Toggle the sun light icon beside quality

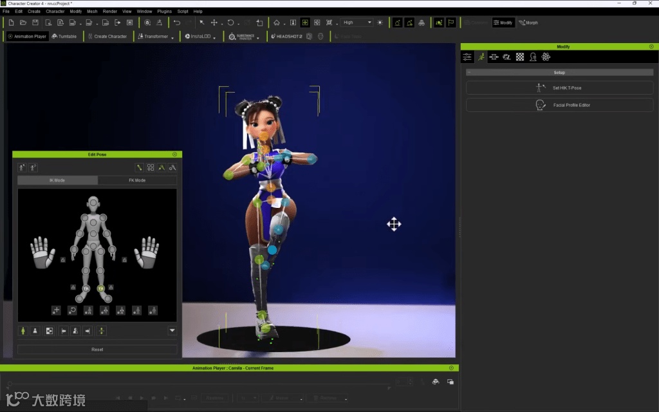380,23
